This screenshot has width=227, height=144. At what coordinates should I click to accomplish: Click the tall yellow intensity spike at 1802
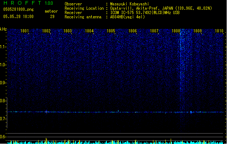click(x=46, y=141)
